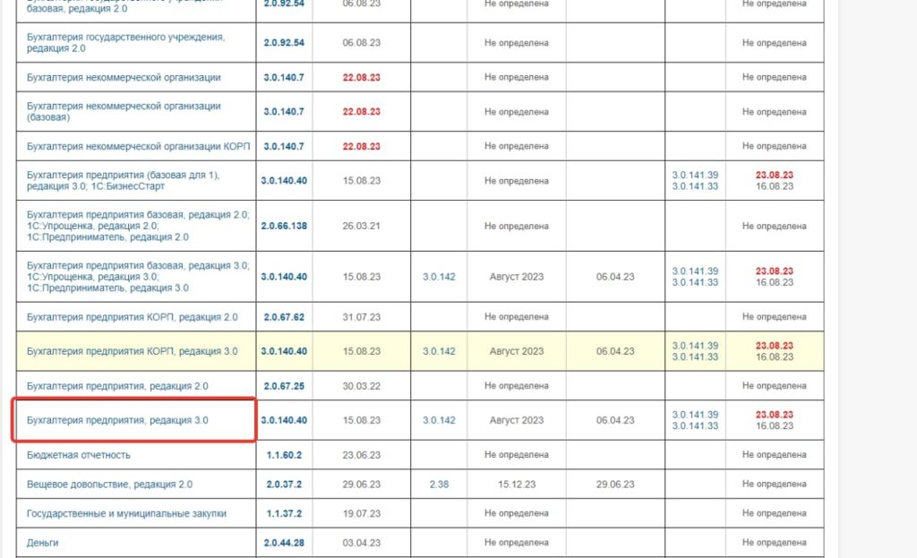
Task: Select date 15.12.23 in Вещевое довольствие row
Action: coord(517,485)
